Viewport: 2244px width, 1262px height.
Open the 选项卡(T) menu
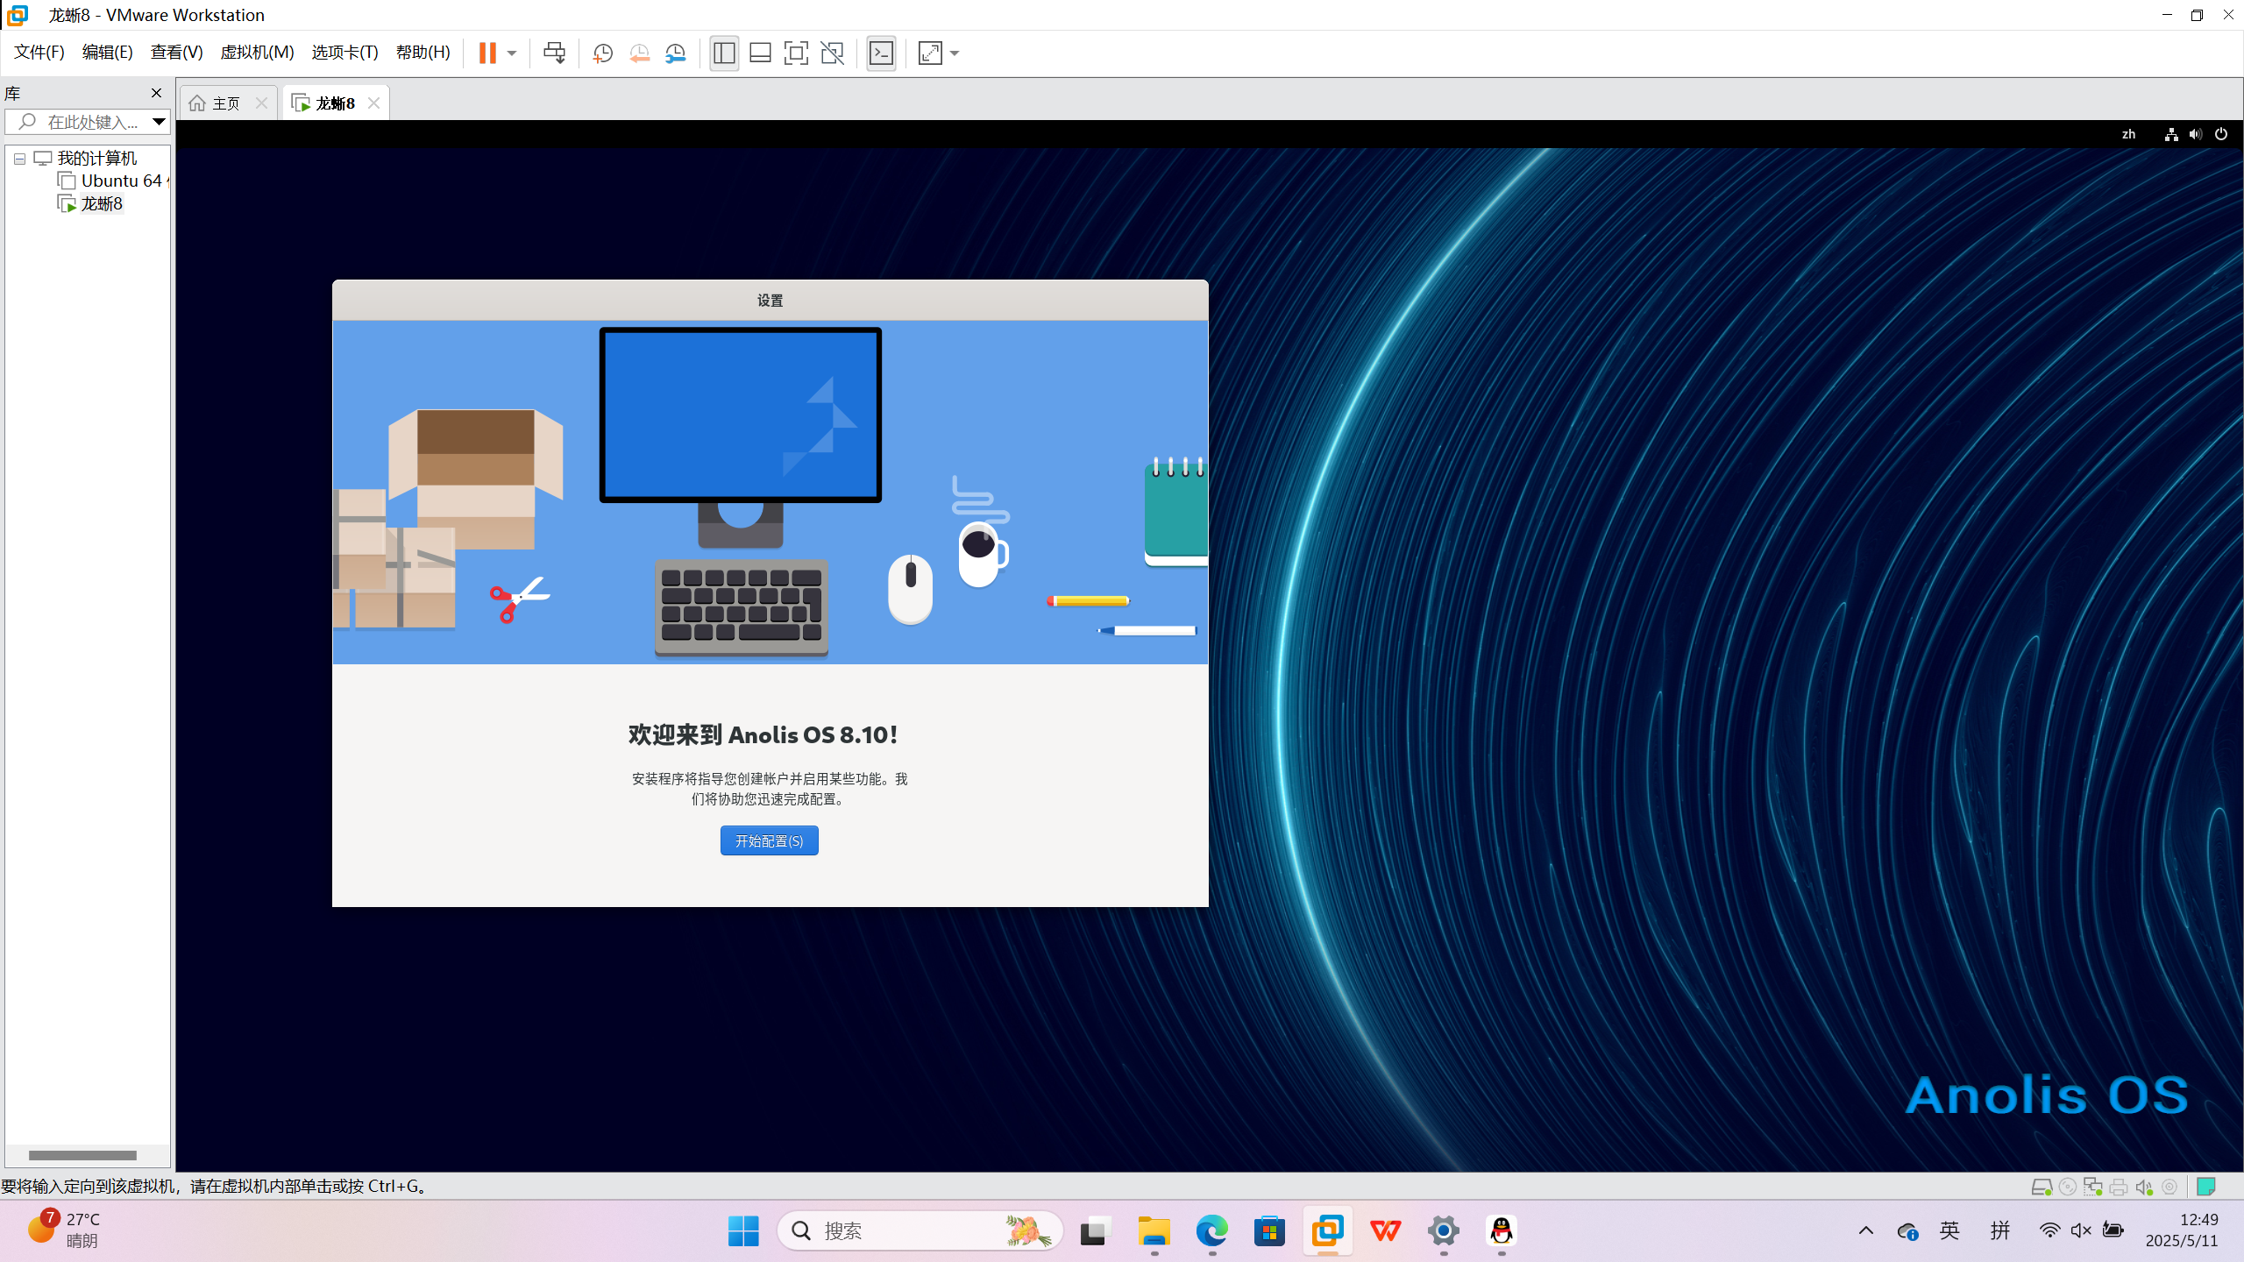click(344, 53)
